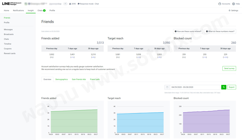242x140 pixels.
Task: Select the Friend path tab
Action: 95,79
